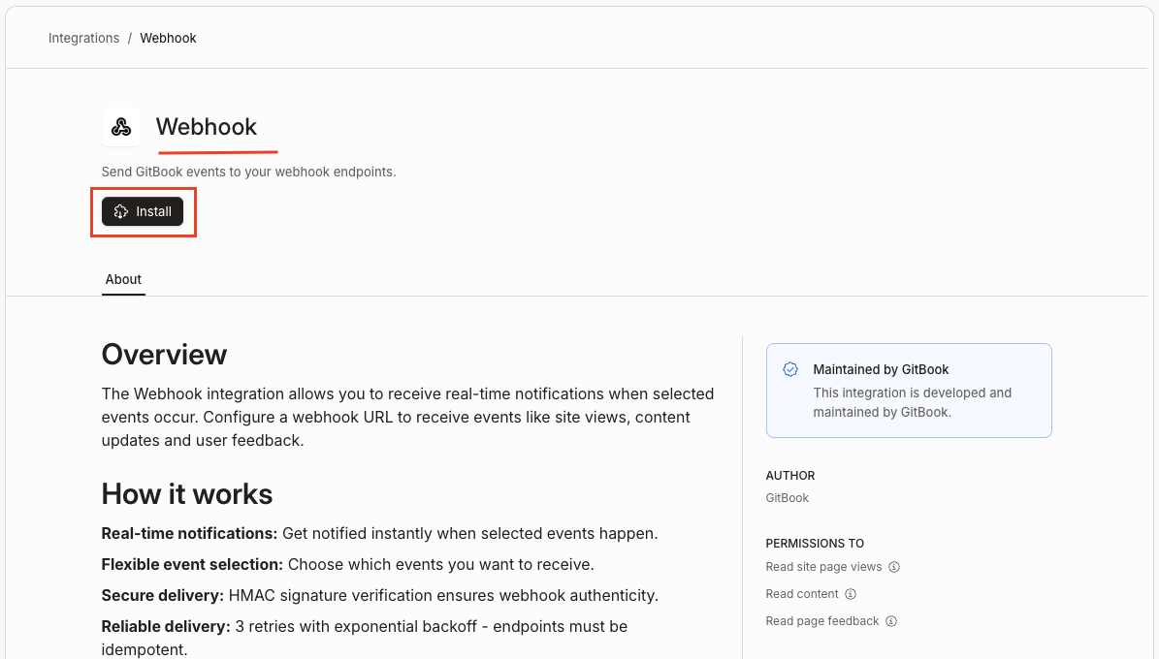
Task: Click the PERMISSIONS TO label
Action: click(x=815, y=544)
